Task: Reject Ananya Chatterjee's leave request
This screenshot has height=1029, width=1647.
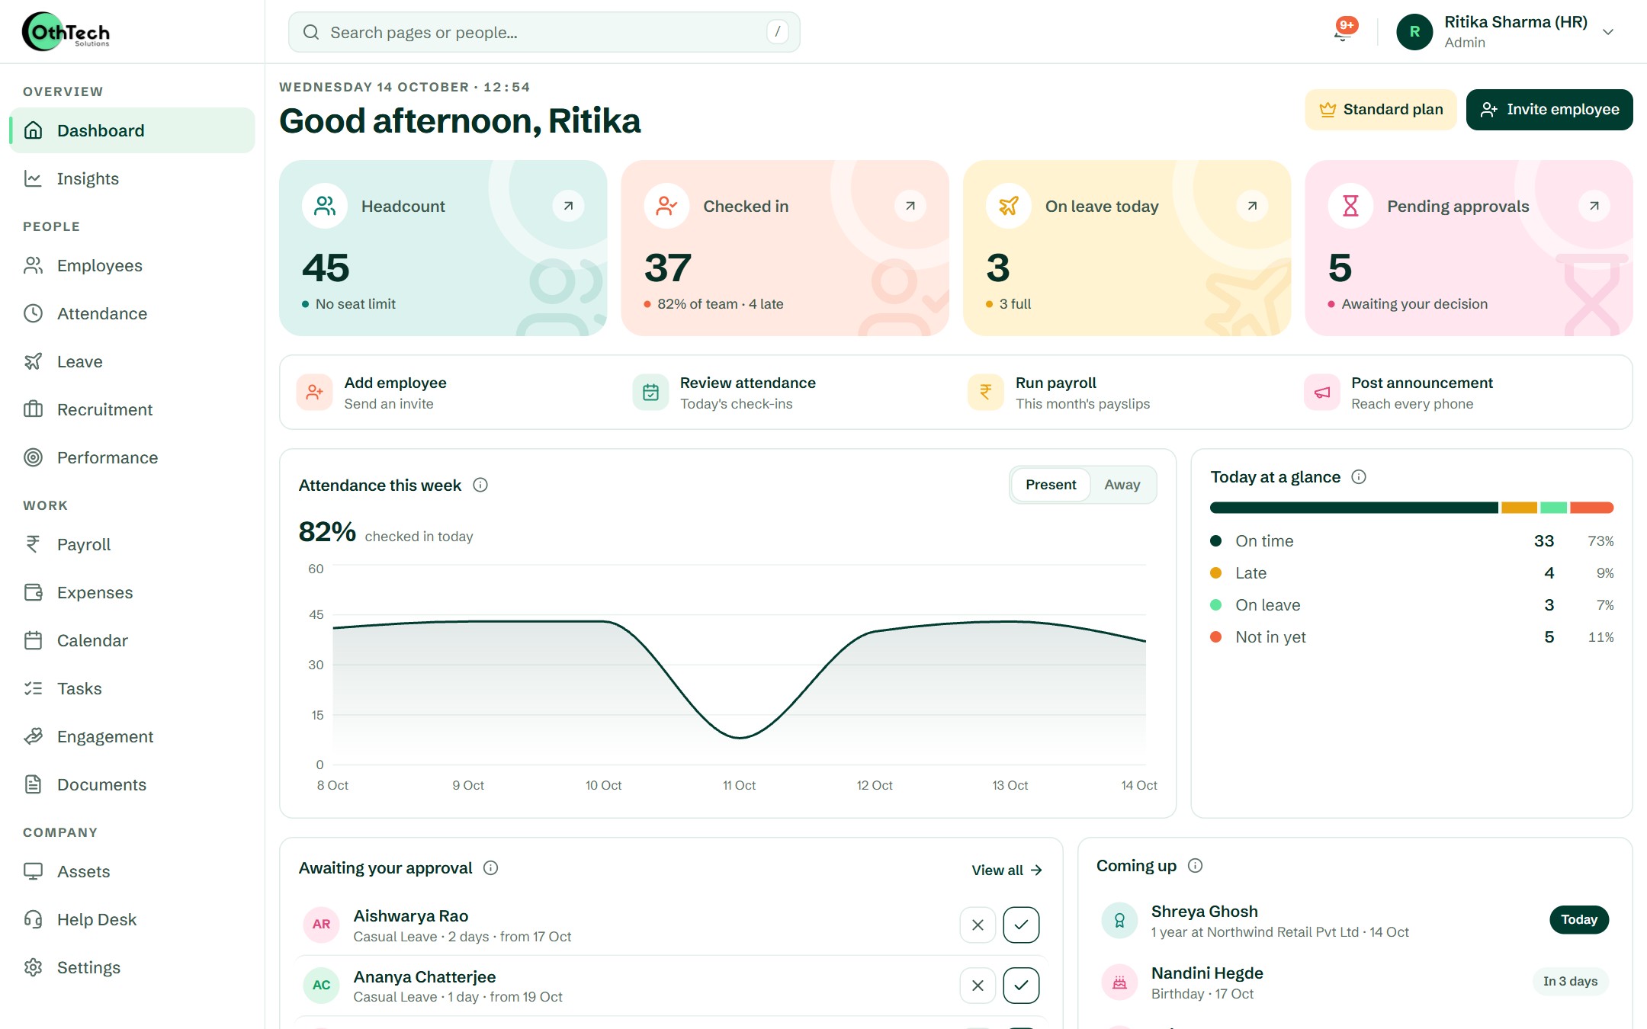Action: (x=978, y=986)
